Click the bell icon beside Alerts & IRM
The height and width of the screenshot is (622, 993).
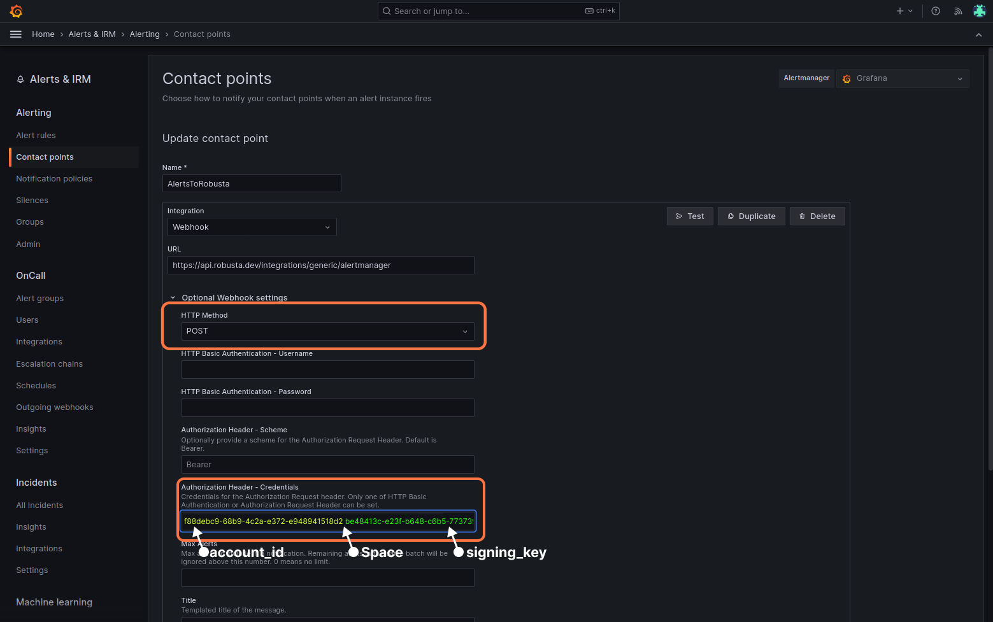(x=20, y=80)
